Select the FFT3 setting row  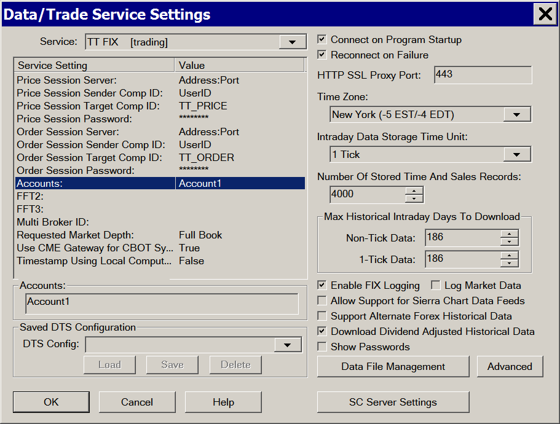click(x=160, y=209)
